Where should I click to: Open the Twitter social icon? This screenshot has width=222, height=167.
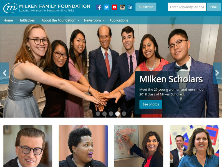[x=107, y=7]
